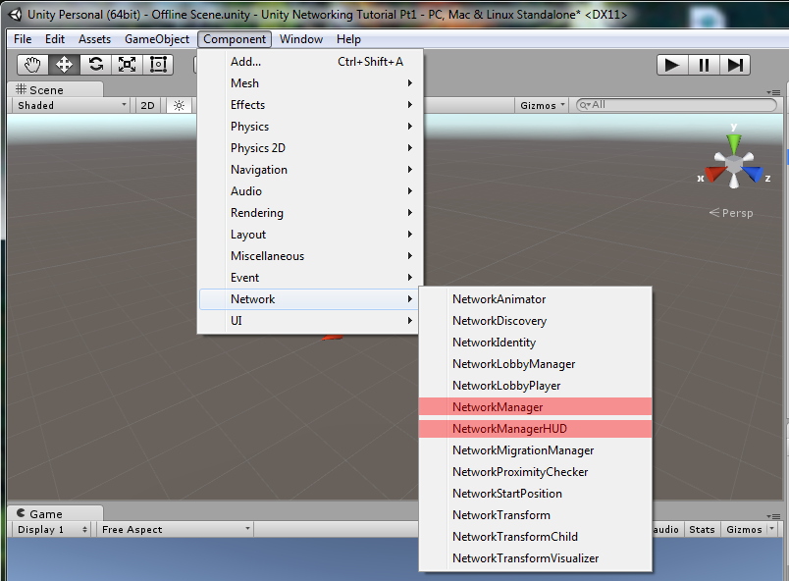Open the Shaded draw mode dropdown

[71, 106]
